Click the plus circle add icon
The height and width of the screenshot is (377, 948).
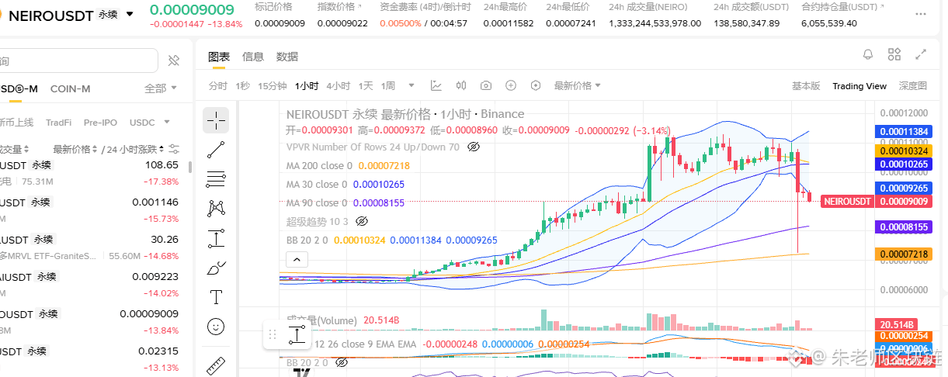click(x=511, y=85)
